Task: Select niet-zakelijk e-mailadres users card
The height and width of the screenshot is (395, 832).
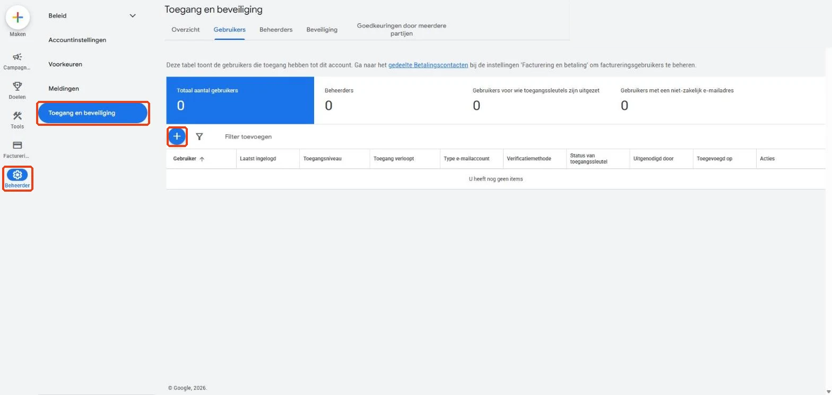Action: coord(684,100)
